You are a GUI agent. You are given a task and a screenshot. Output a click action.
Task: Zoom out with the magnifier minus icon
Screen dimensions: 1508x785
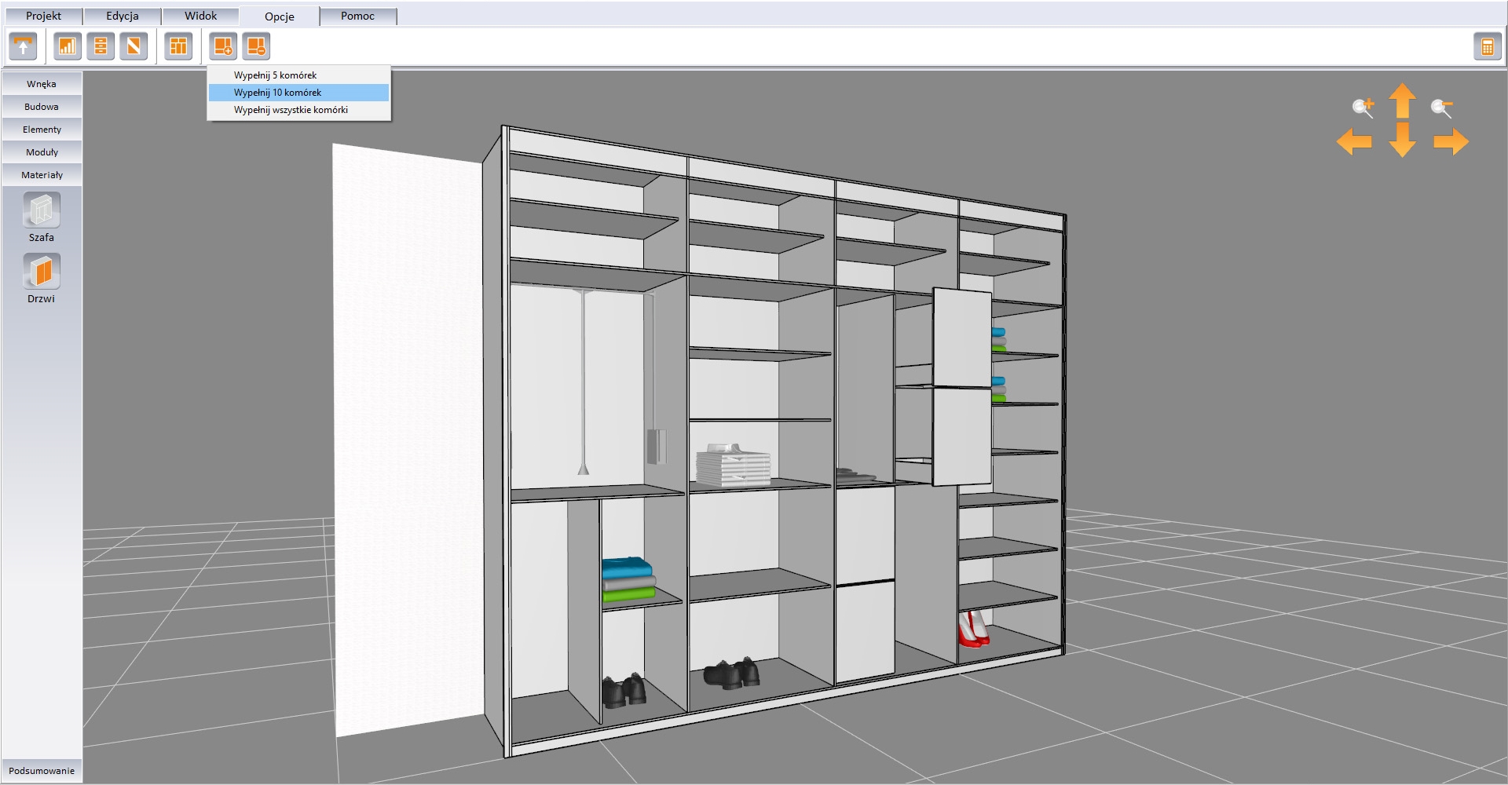click(x=1441, y=108)
